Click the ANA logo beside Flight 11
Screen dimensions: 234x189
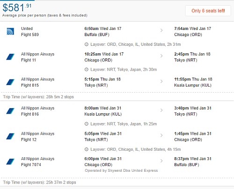[10, 57]
